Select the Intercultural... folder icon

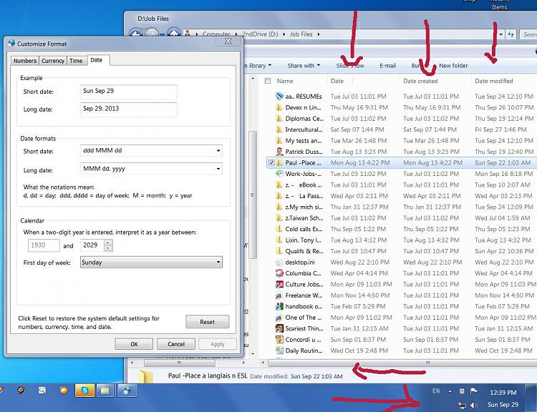click(x=279, y=129)
